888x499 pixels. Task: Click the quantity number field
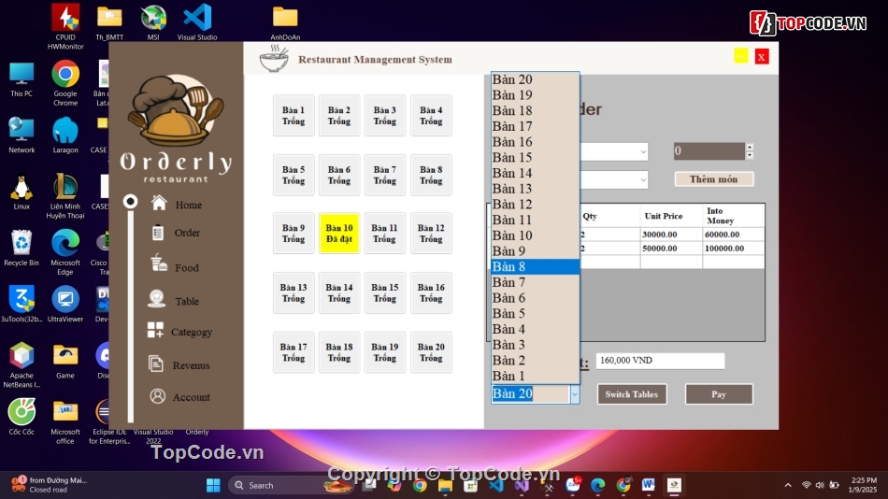pyautogui.click(x=709, y=151)
